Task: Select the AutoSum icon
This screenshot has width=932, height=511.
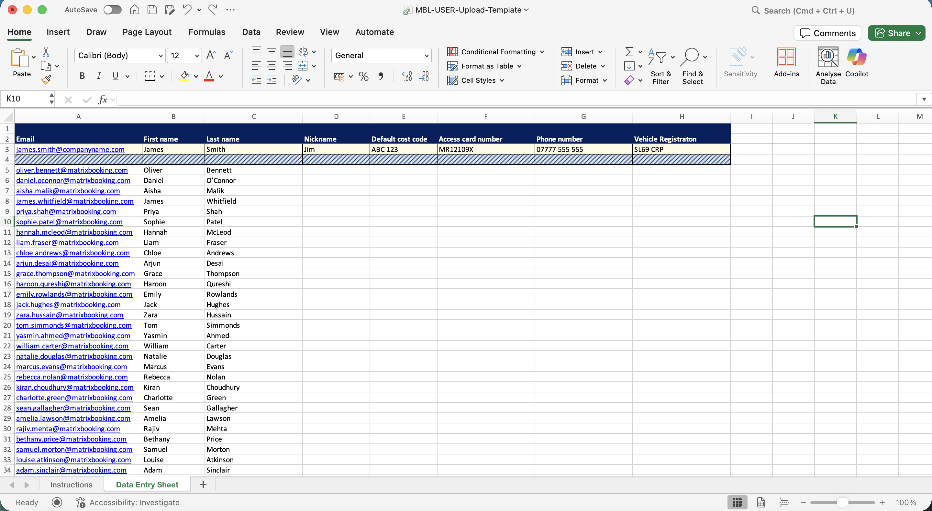Action: click(x=629, y=52)
